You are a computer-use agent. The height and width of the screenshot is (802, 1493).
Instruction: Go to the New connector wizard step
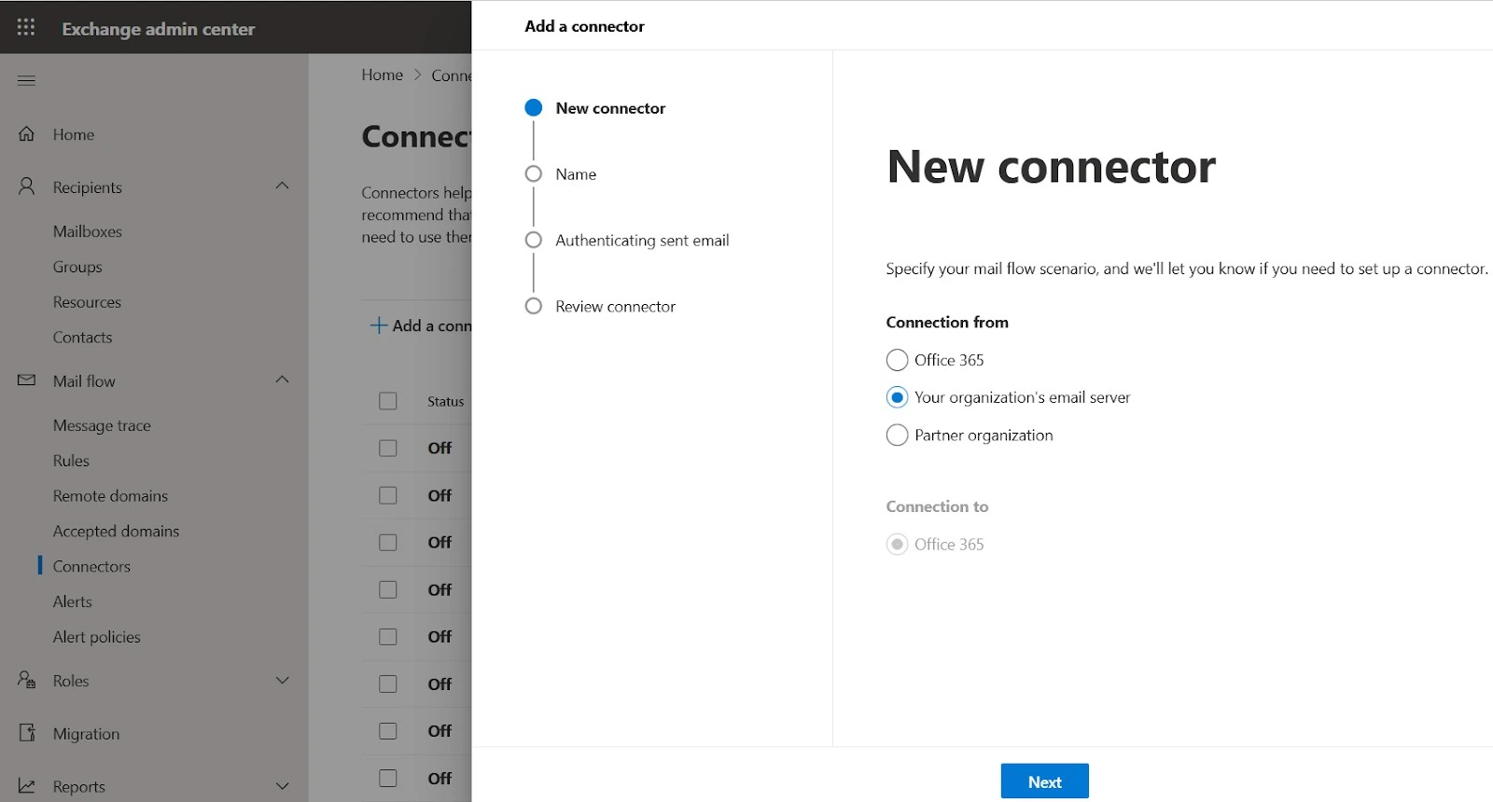point(610,108)
